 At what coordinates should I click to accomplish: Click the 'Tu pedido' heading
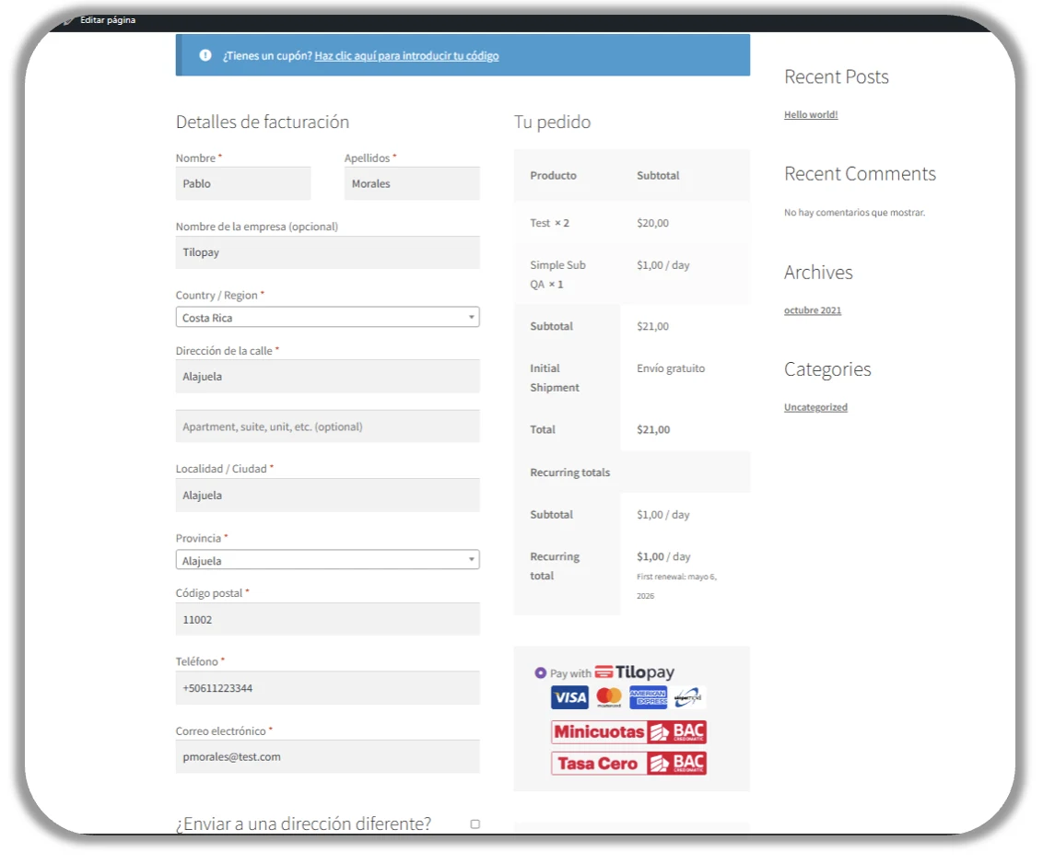point(552,123)
